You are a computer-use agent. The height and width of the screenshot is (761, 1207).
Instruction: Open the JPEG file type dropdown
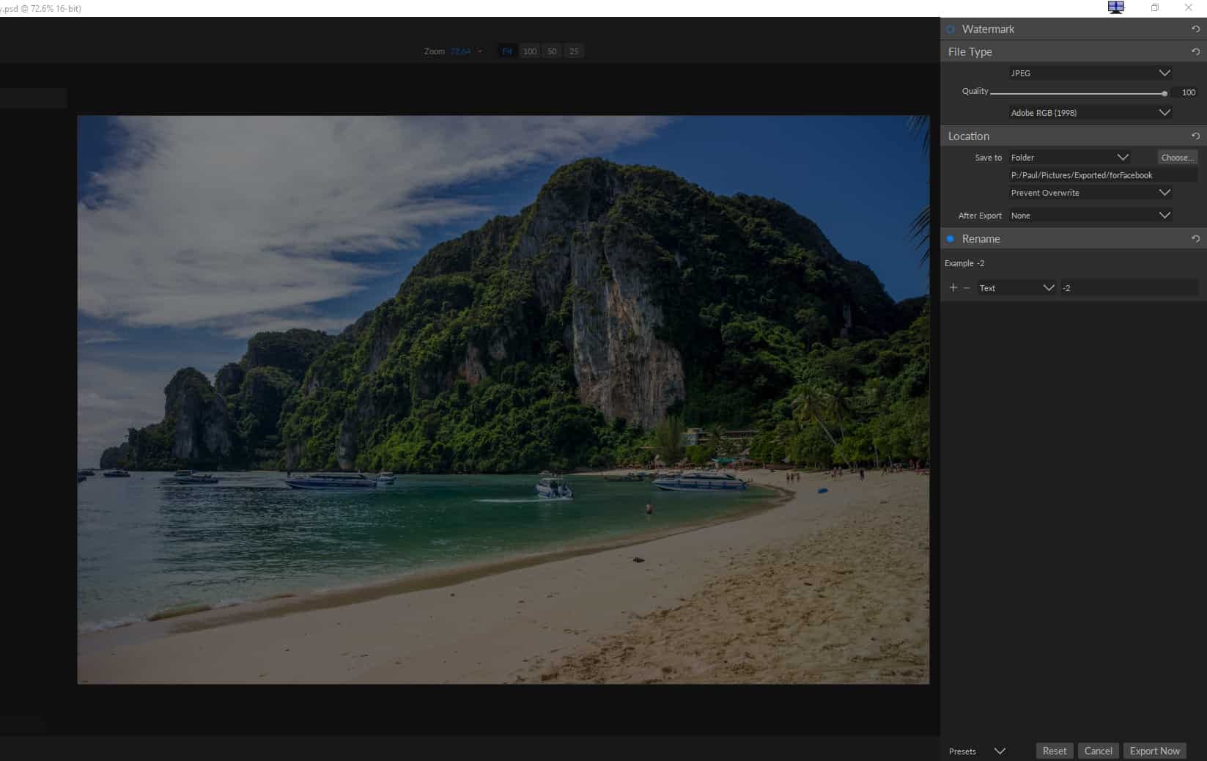1090,73
